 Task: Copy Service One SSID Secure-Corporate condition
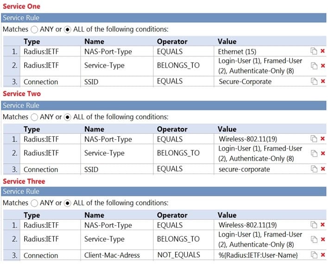point(314,82)
